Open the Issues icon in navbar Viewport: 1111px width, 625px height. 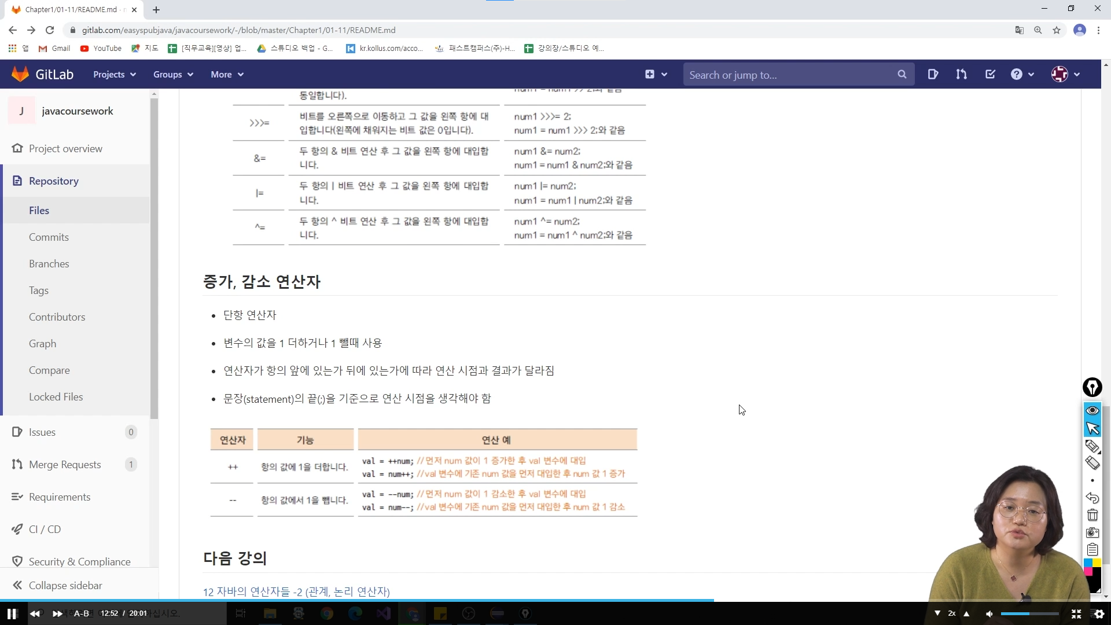tap(933, 74)
